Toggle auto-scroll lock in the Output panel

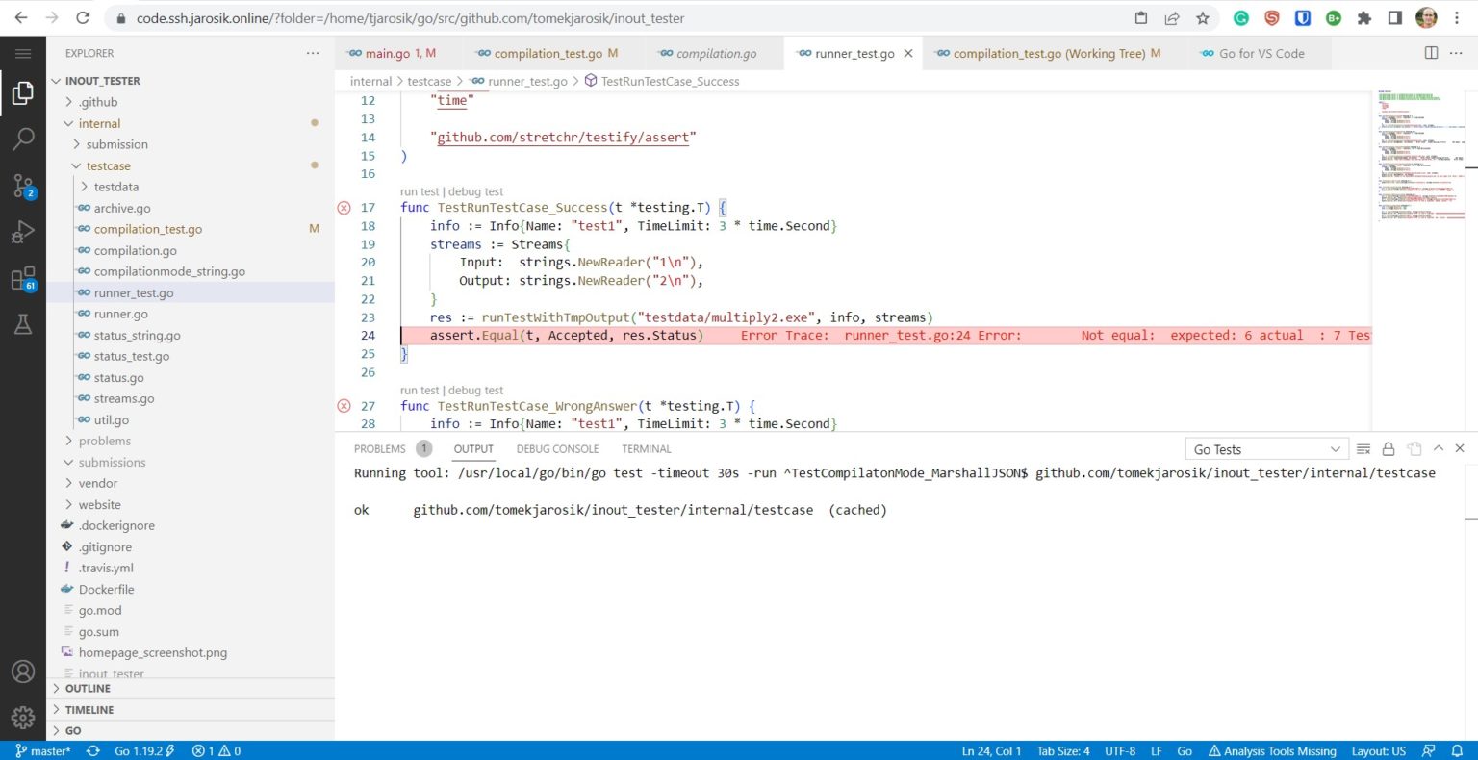[x=1388, y=448]
